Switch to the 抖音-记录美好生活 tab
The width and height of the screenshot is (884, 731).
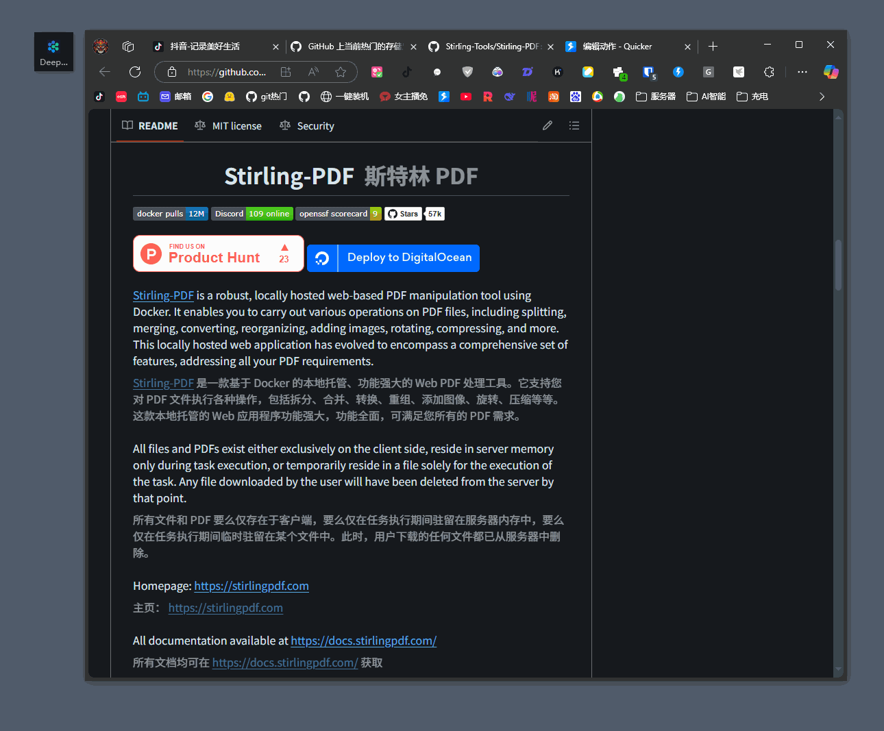205,47
